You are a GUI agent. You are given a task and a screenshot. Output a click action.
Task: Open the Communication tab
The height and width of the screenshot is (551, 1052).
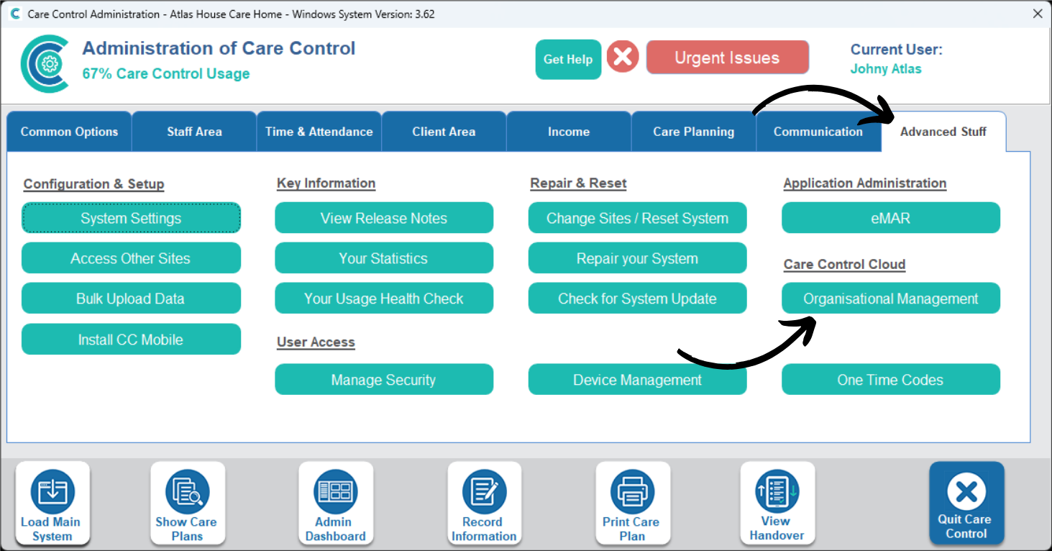(818, 132)
